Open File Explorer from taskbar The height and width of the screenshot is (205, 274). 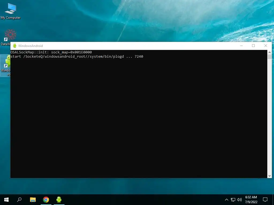(x=33, y=200)
